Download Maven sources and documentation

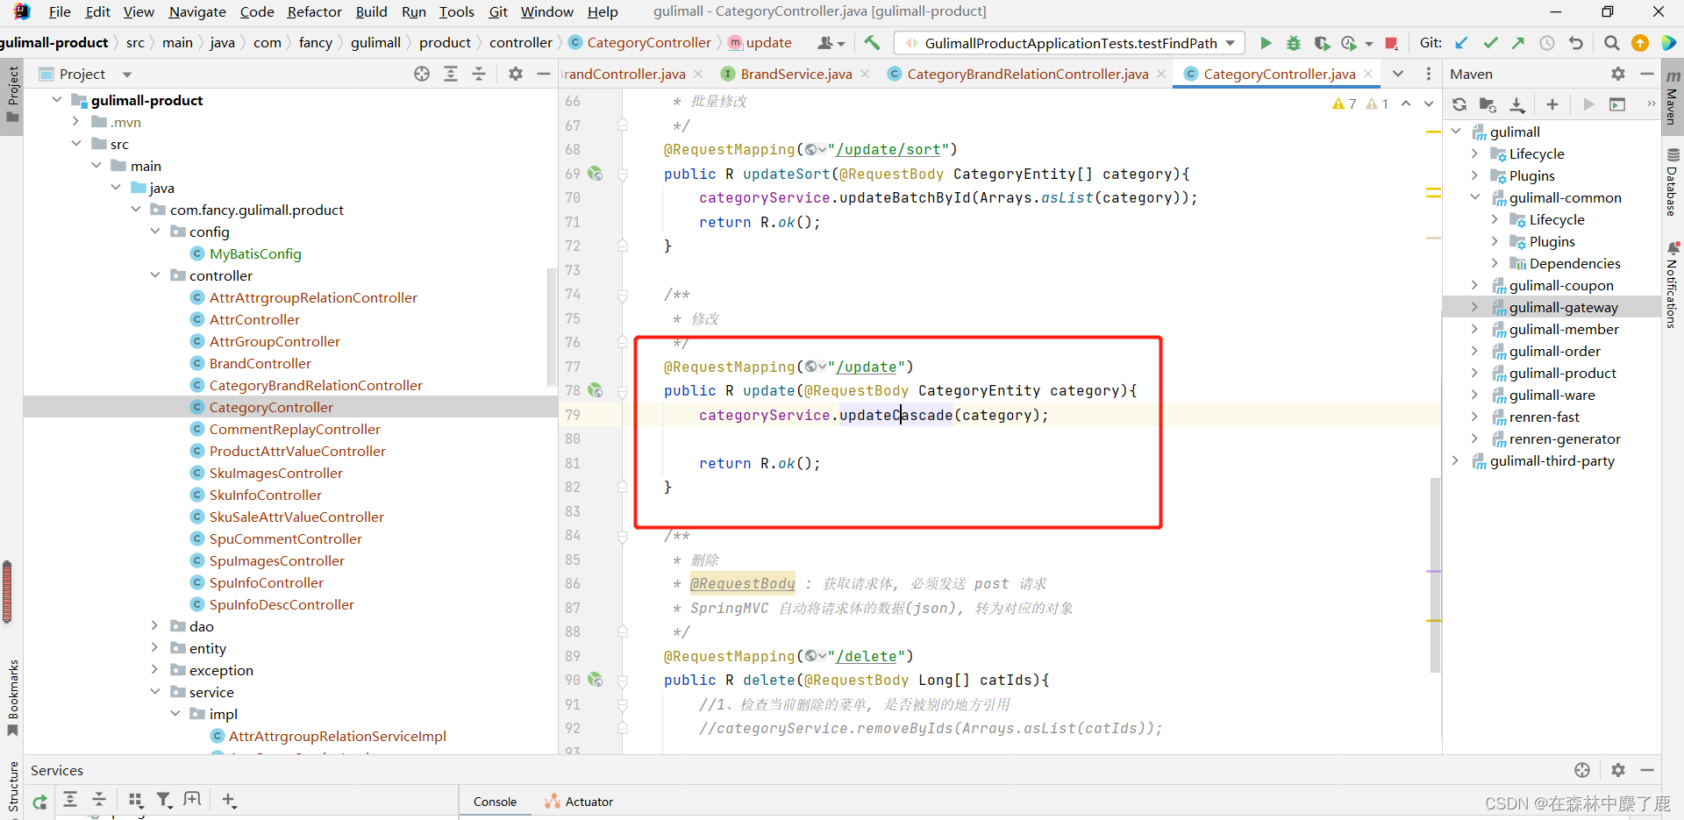pyautogui.click(x=1517, y=104)
